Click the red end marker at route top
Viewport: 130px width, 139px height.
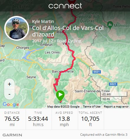click(72, 1)
